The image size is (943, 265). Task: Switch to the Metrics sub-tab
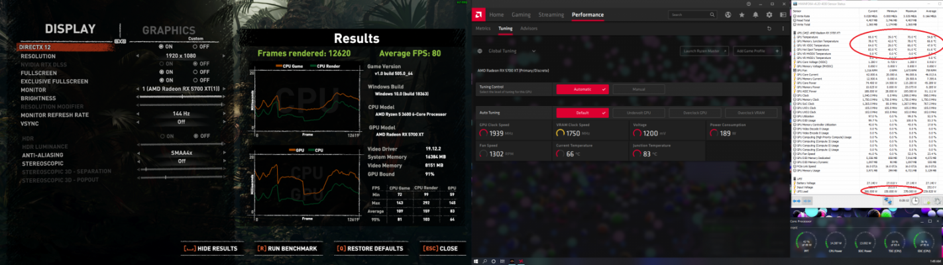point(483,28)
